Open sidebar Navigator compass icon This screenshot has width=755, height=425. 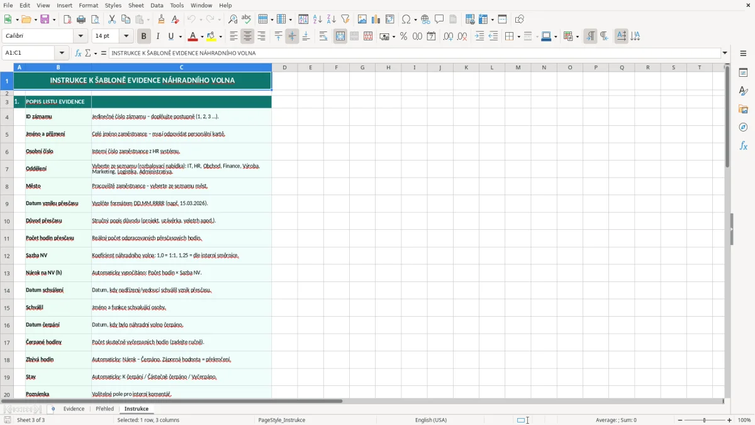(x=743, y=127)
